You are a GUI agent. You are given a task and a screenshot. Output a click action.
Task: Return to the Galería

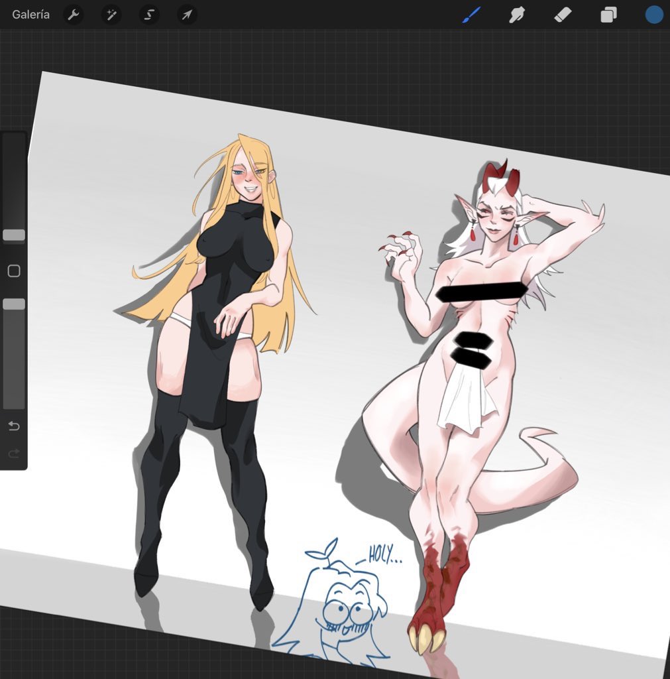point(31,14)
